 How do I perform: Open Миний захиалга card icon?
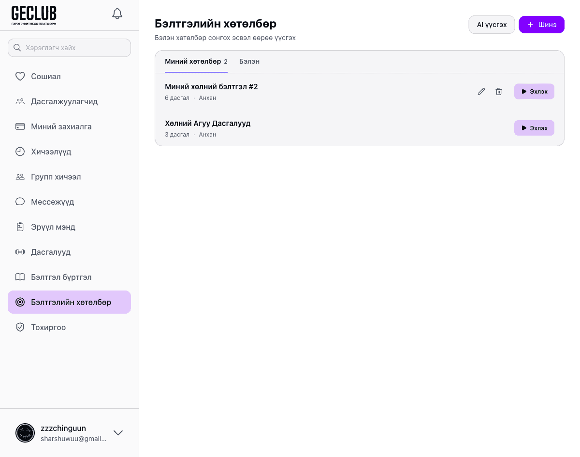coord(20,126)
